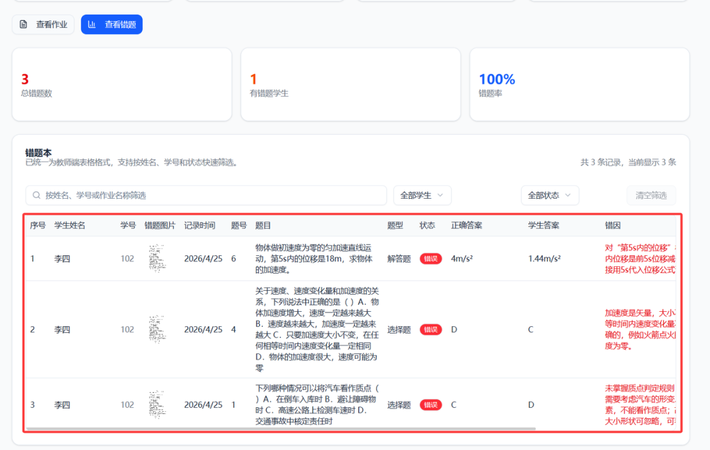Click the 清空筛选 button
The height and width of the screenshot is (450, 710).
[651, 195]
